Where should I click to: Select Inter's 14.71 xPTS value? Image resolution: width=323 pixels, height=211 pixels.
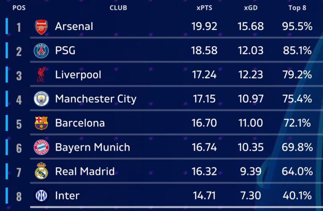point(204,196)
